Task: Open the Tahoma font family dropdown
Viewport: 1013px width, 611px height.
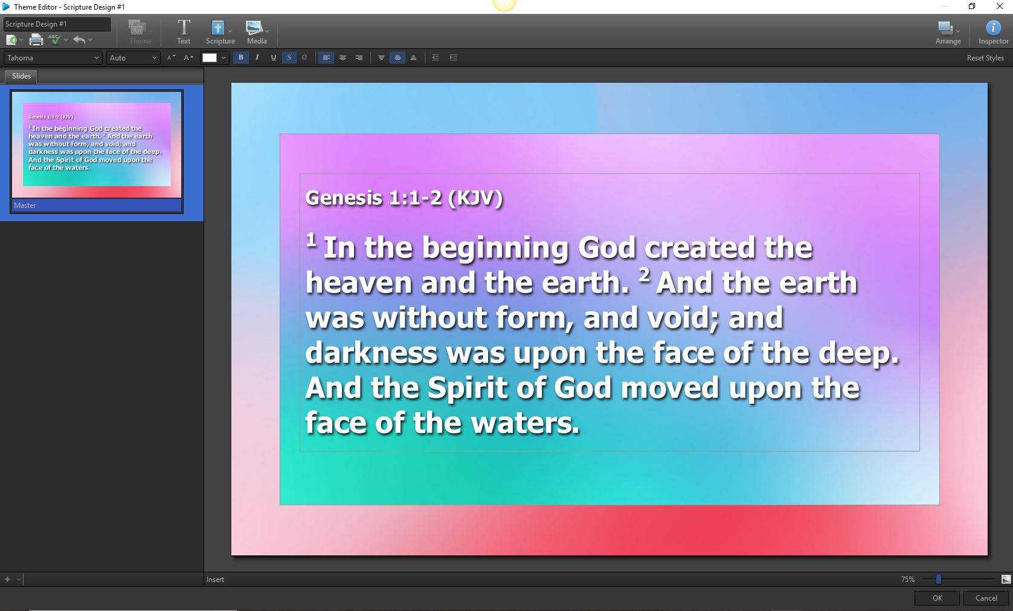Action: [x=52, y=57]
